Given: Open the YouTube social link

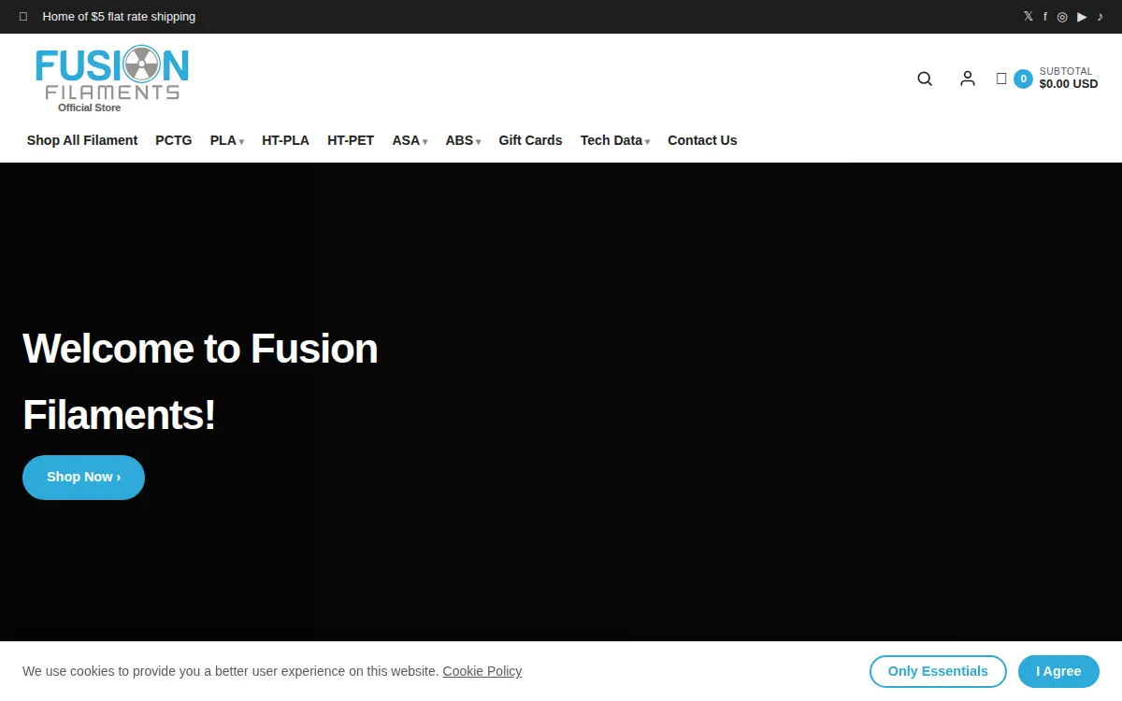Looking at the screenshot, I should tap(1082, 16).
